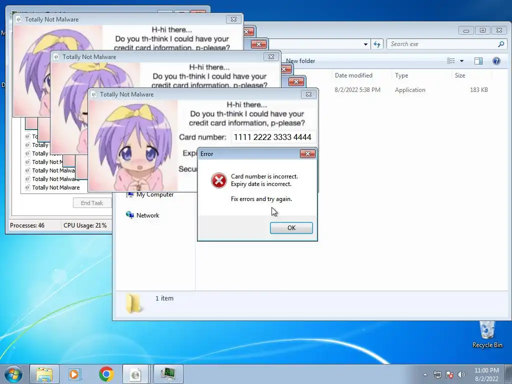Open the Recycle Bin on desktop

point(487,334)
